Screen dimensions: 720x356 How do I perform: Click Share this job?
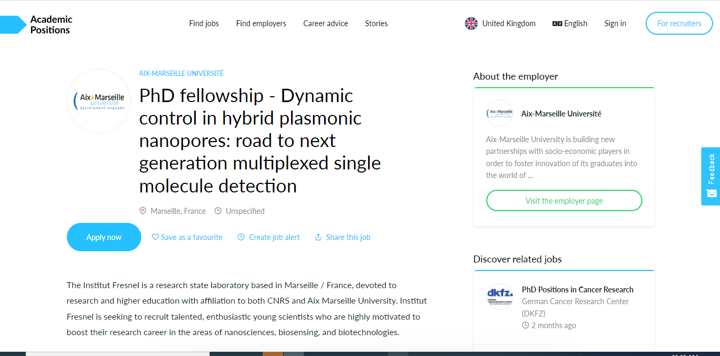348,237
